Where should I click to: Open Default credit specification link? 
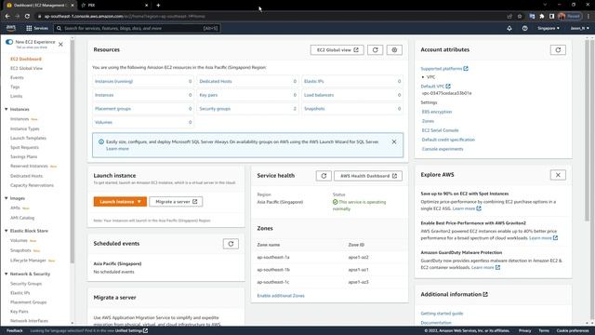coord(448,140)
